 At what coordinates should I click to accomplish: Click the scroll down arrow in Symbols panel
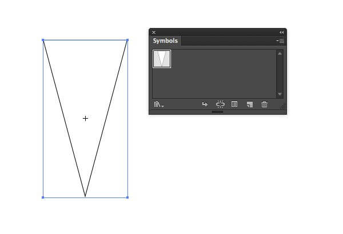click(280, 94)
